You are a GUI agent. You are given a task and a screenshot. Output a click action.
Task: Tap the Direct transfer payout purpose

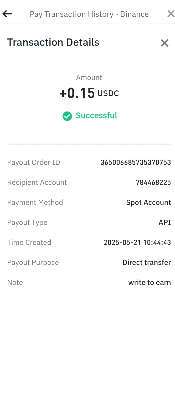click(147, 262)
